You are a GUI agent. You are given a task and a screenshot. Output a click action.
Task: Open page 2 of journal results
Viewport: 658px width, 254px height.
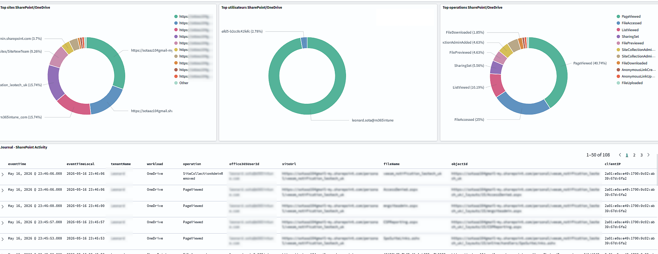tap(634, 155)
